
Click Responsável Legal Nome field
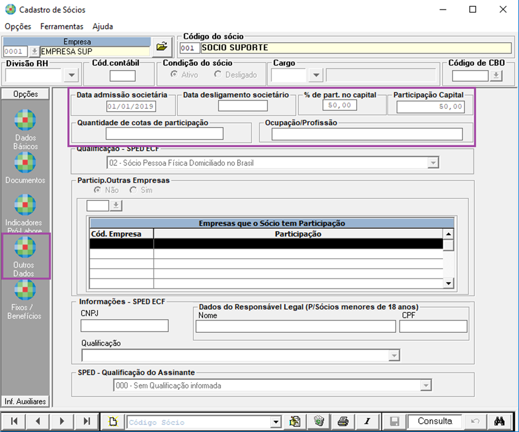point(296,326)
